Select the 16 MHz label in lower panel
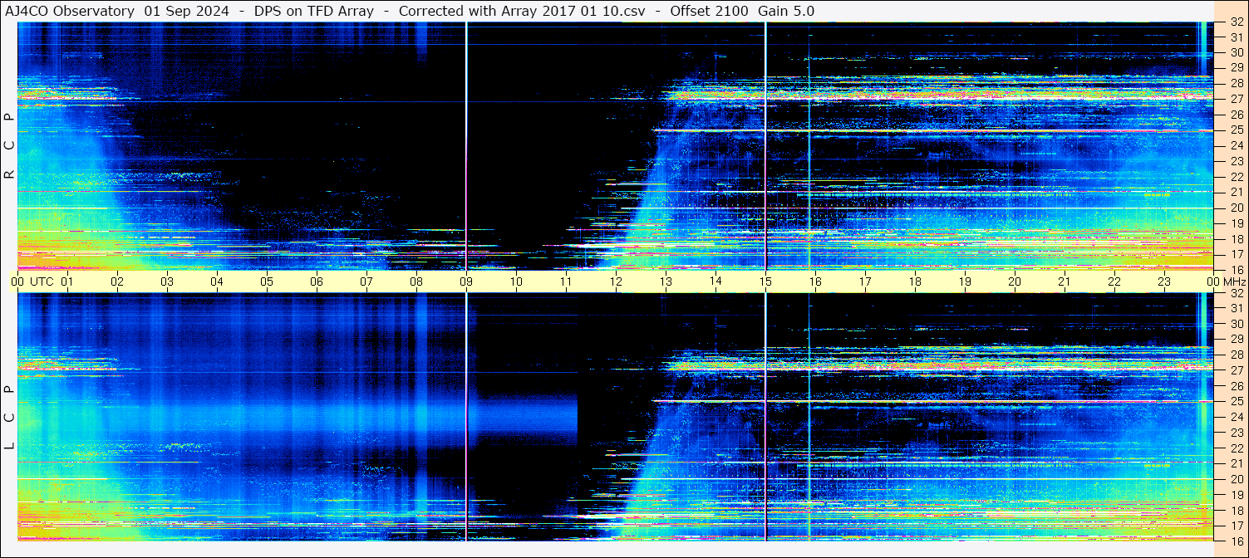The height and width of the screenshot is (558, 1249). coord(1236,541)
